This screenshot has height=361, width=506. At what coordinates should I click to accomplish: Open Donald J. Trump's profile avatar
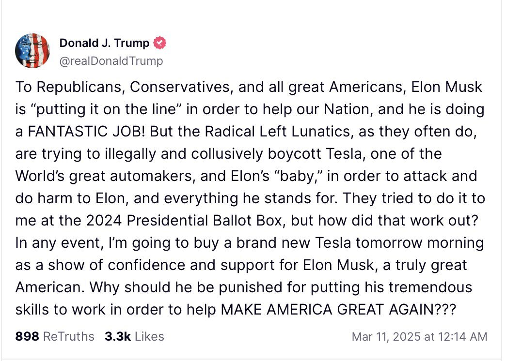pyautogui.click(x=32, y=51)
